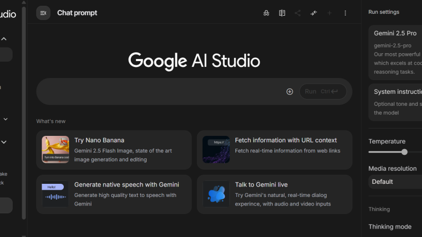
Task: Open the Talk to Gemini live card
Action: pos(274,194)
